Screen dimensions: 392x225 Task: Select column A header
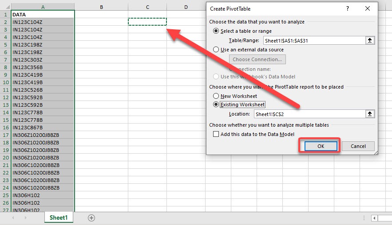(x=43, y=7)
